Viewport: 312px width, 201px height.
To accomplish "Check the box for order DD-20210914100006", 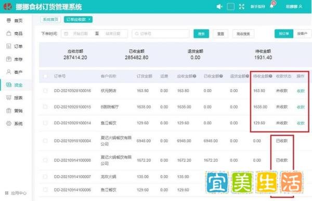I will (x=45, y=190).
